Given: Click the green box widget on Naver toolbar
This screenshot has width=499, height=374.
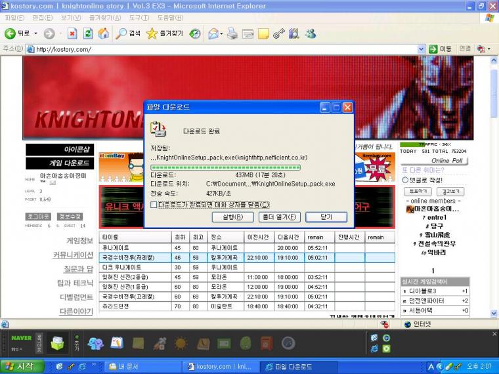Looking at the screenshot, I should click(x=58, y=343).
